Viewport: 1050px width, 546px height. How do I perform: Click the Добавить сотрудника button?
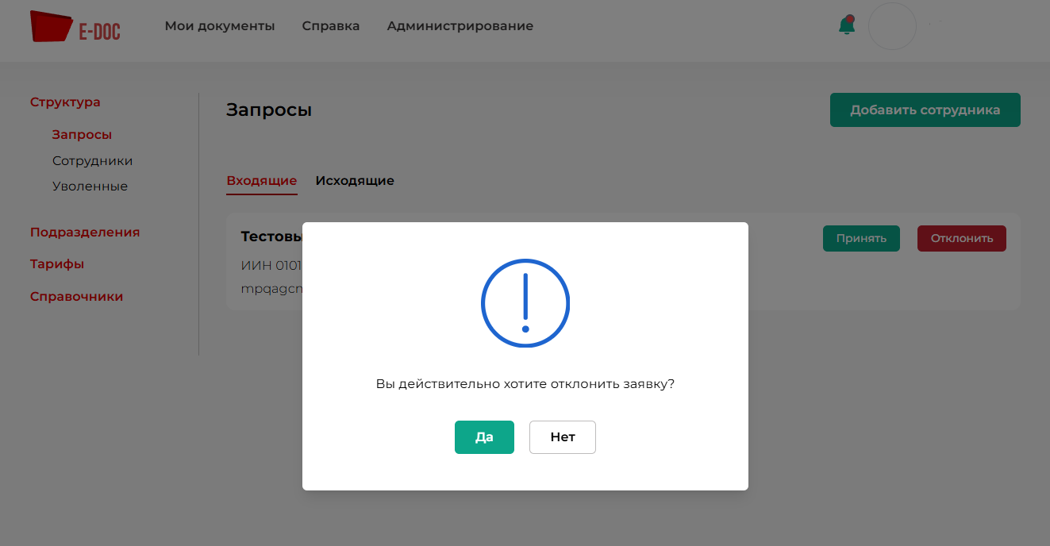(925, 110)
